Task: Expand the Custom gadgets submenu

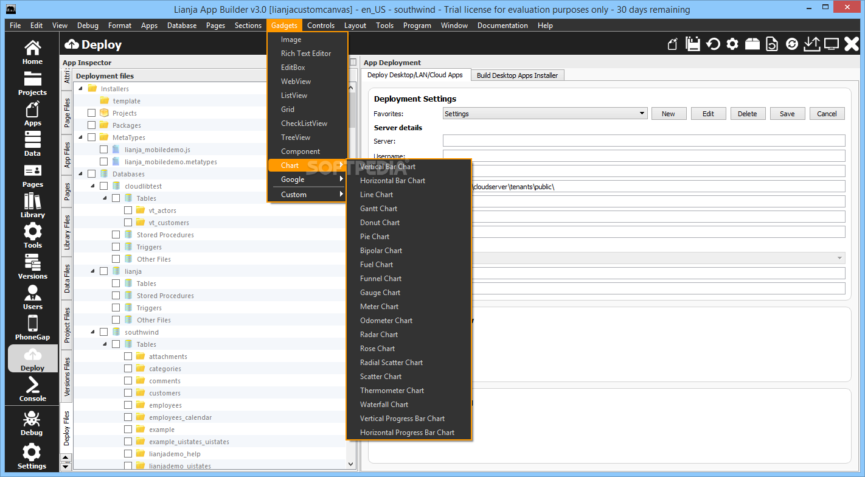Action: [307, 195]
